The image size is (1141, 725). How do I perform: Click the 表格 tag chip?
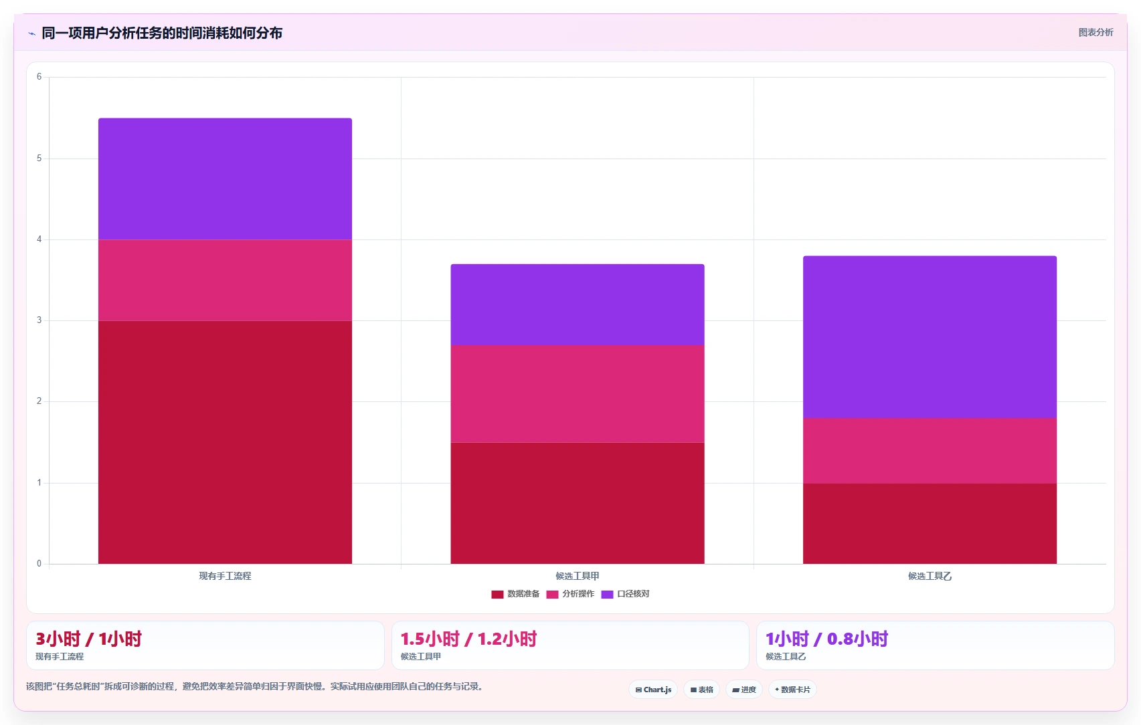click(x=701, y=690)
